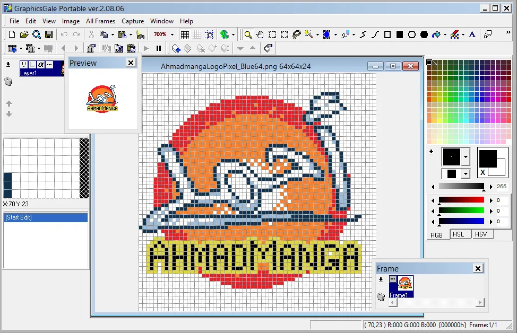The image size is (517, 333).
Task: Open the Image menu
Action: 71,21
